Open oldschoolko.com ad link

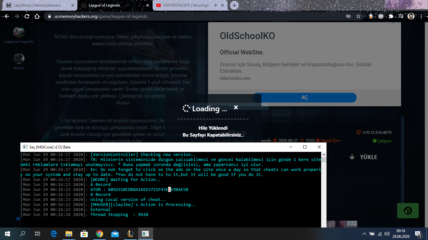235,78
